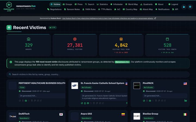Open the TTPs Matrix page
The image size is (196, 122).
point(105,9)
